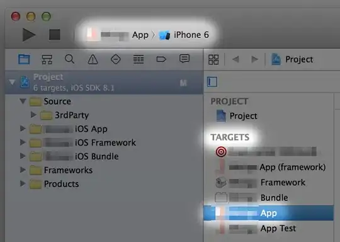This screenshot has height=242, width=340.
Task: Select the App (framework) target
Action: coord(271,167)
